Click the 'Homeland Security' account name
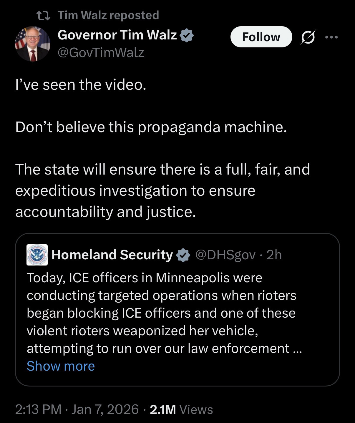 (x=112, y=255)
